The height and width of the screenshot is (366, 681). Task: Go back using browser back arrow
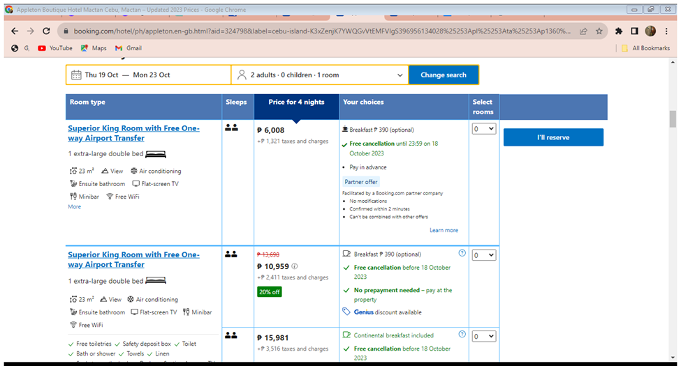pyautogui.click(x=15, y=31)
